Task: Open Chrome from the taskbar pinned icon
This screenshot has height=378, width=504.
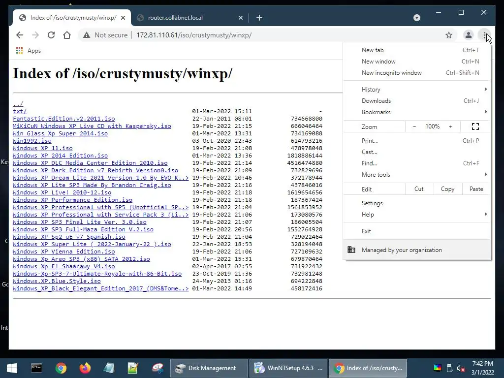Action: click(x=61, y=368)
